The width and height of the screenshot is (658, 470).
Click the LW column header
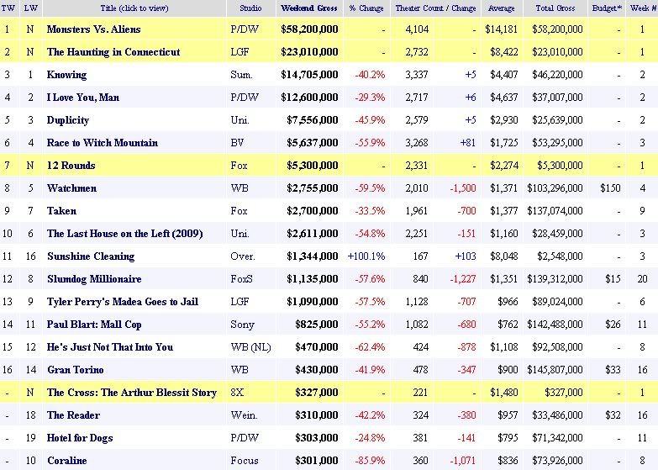pos(30,8)
